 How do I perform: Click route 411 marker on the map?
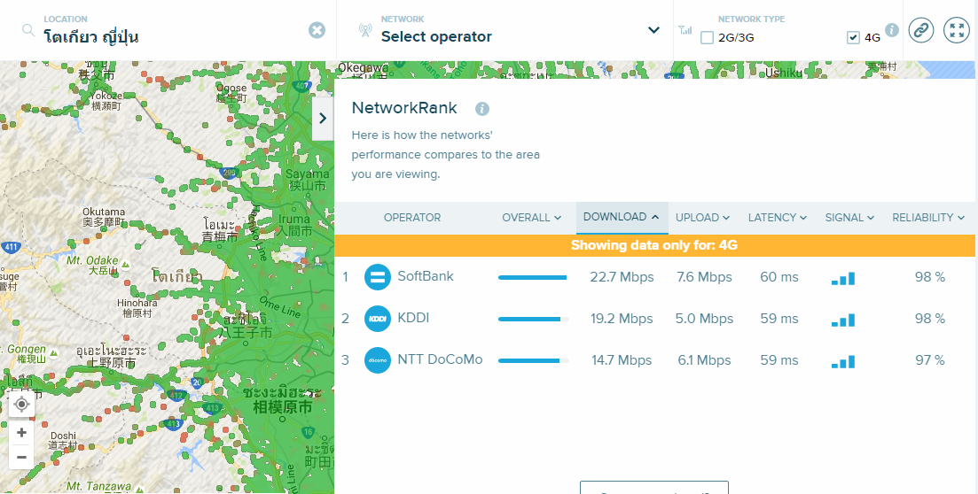(x=11, y=247)
